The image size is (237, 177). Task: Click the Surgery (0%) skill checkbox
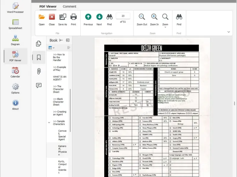click(x=170, y=138)
